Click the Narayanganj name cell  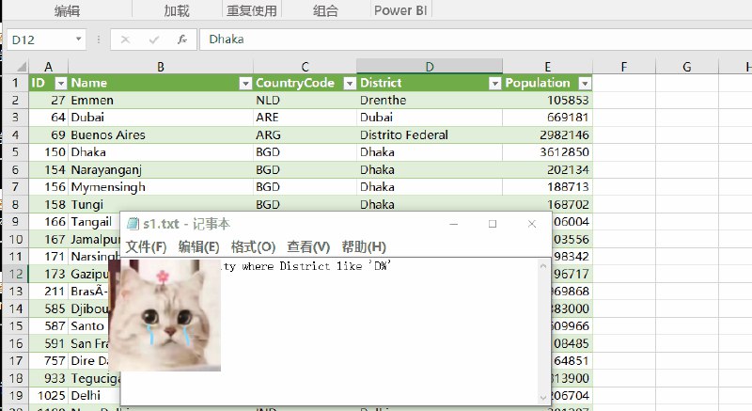pos(161,170)
